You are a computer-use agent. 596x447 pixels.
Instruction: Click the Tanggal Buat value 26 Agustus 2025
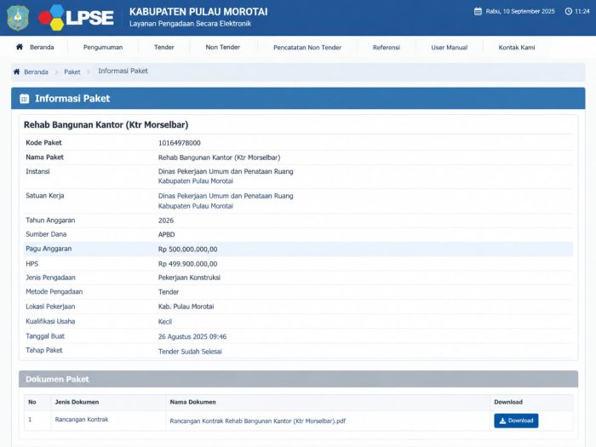pyautogui.click(x=192, y=337)
